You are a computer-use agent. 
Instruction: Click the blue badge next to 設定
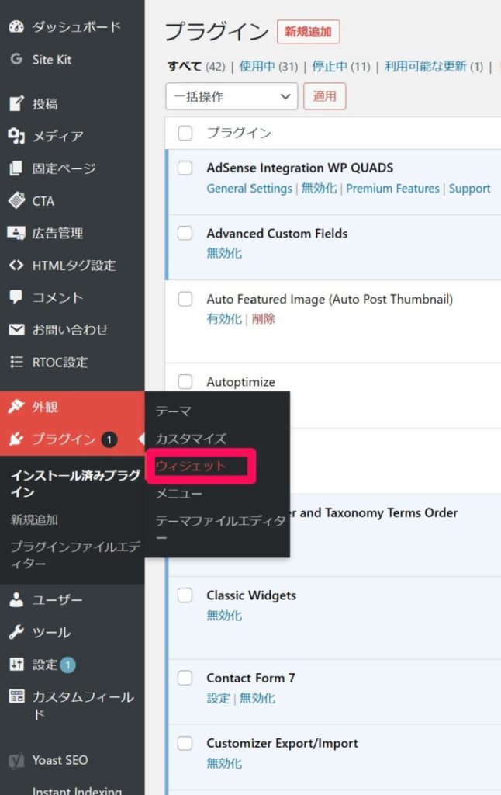click(68, 665)
